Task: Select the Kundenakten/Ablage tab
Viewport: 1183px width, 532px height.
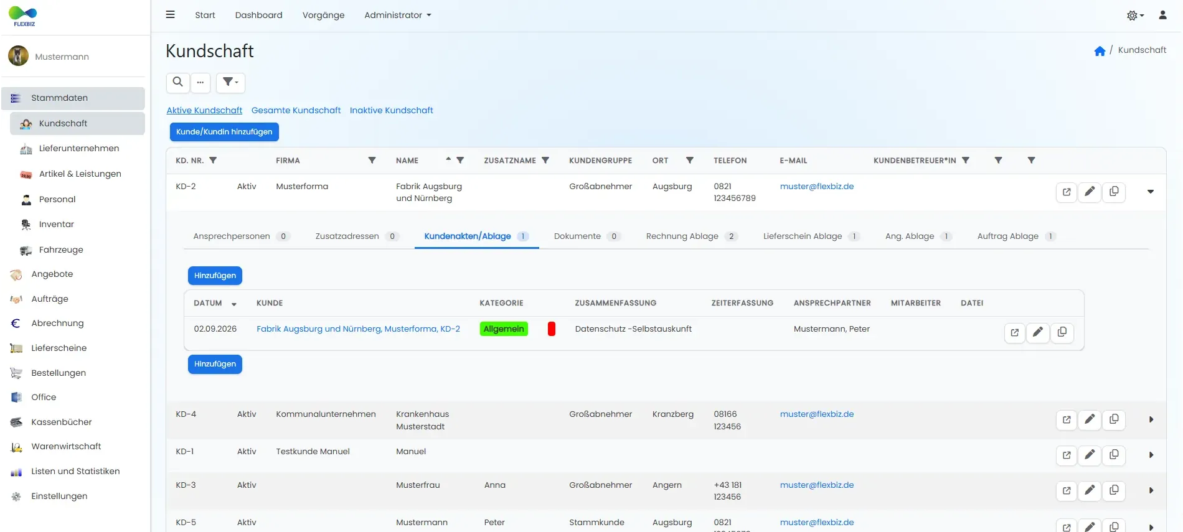Action: [476, 236]
